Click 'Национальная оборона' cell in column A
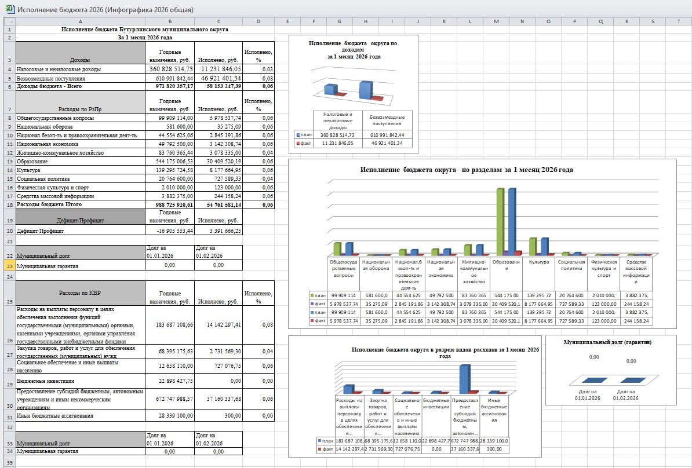Viewport: 692px width, 468px height. pyautogui.click(x=80, y=127)
